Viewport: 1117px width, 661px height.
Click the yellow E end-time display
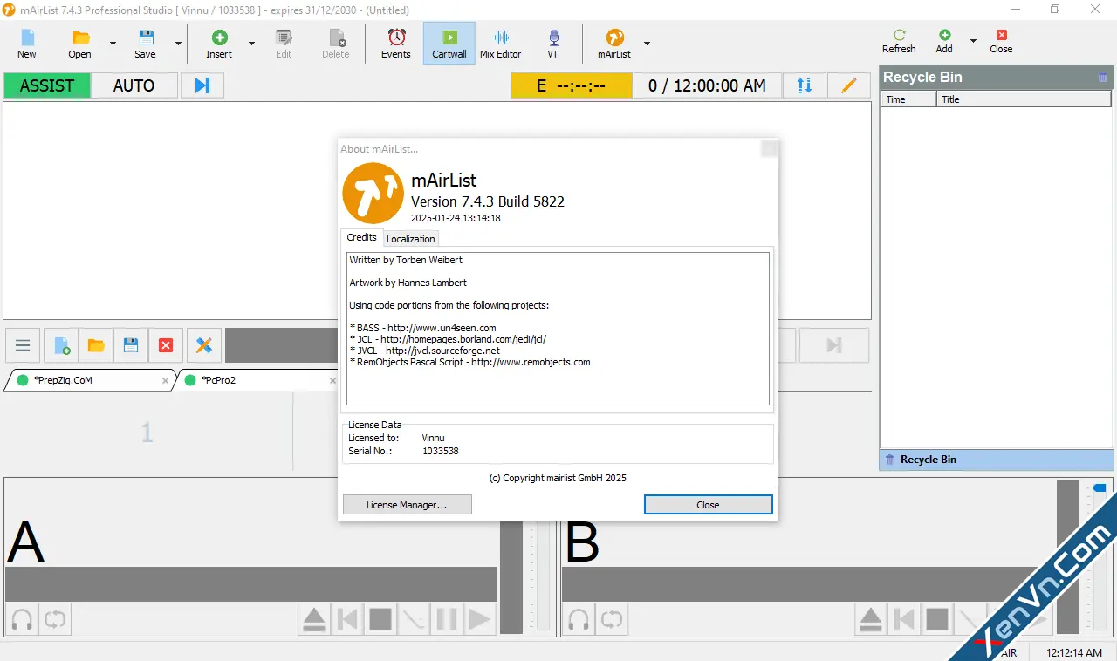[571, 85]
